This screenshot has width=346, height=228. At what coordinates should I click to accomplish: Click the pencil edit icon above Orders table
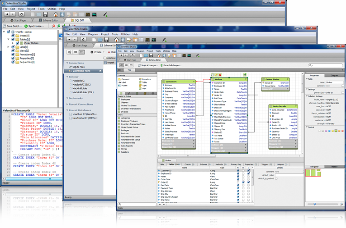tap(216, 75)
